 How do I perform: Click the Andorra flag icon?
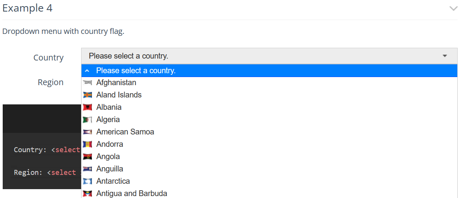pos(87,144)
